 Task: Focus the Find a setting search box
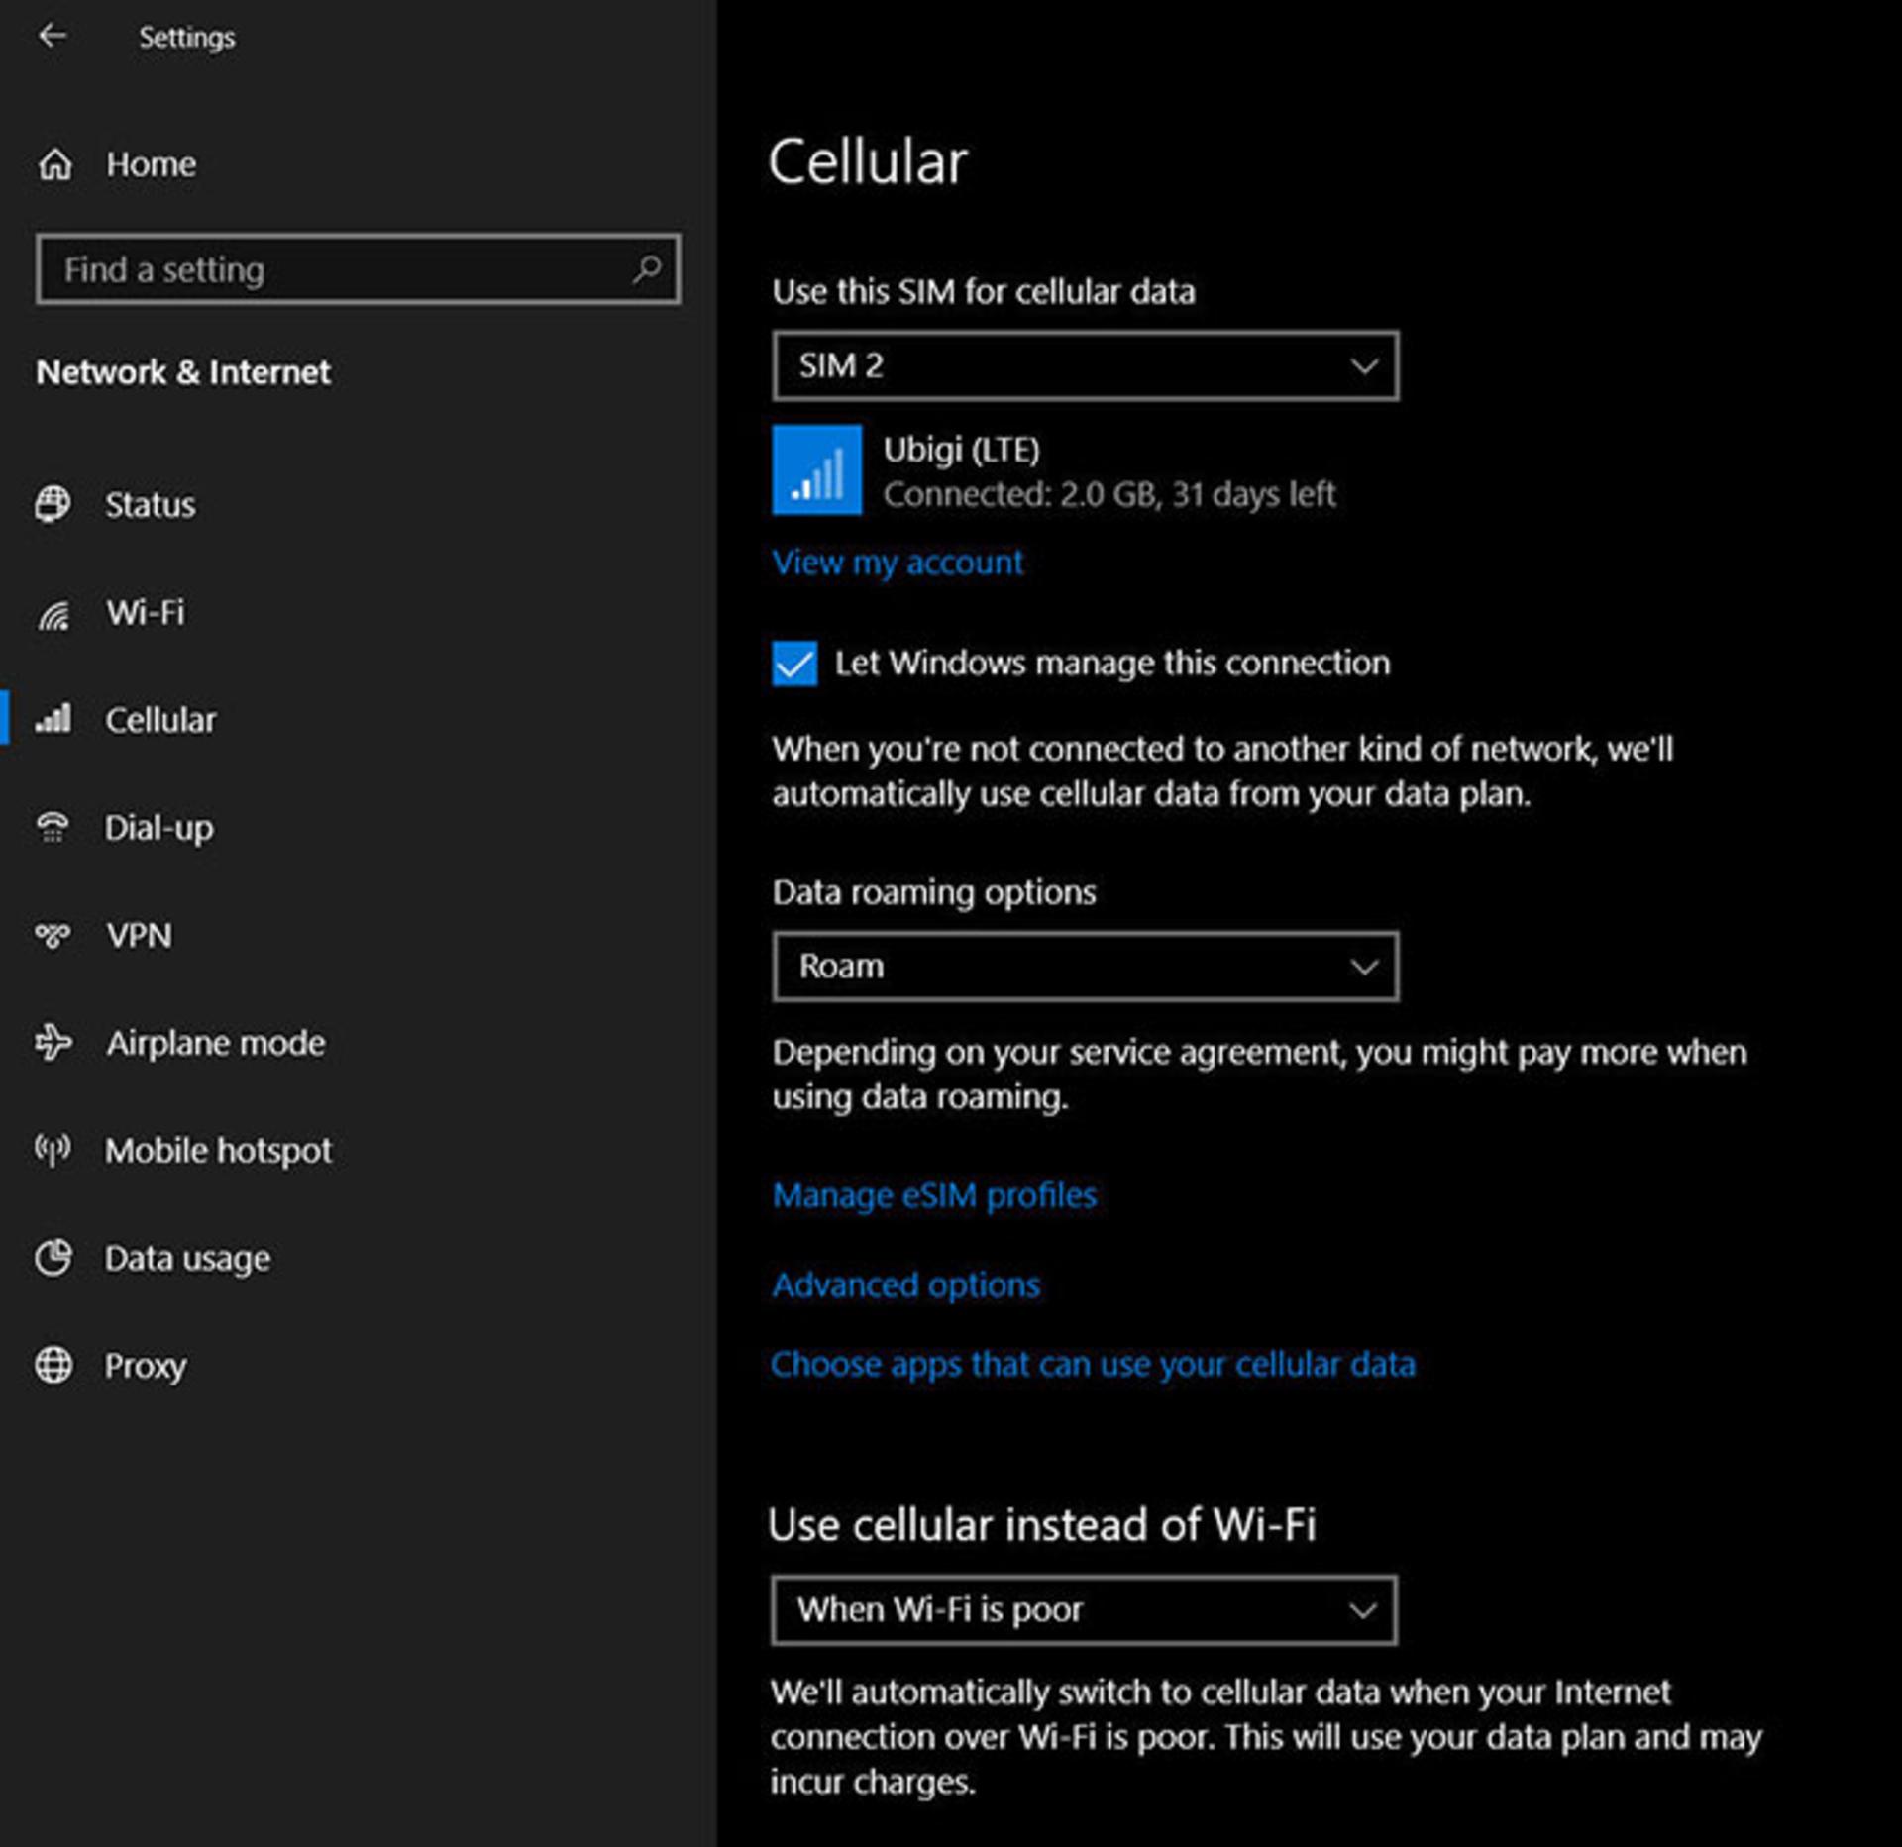pyautogui.click(x=358, y=269)
